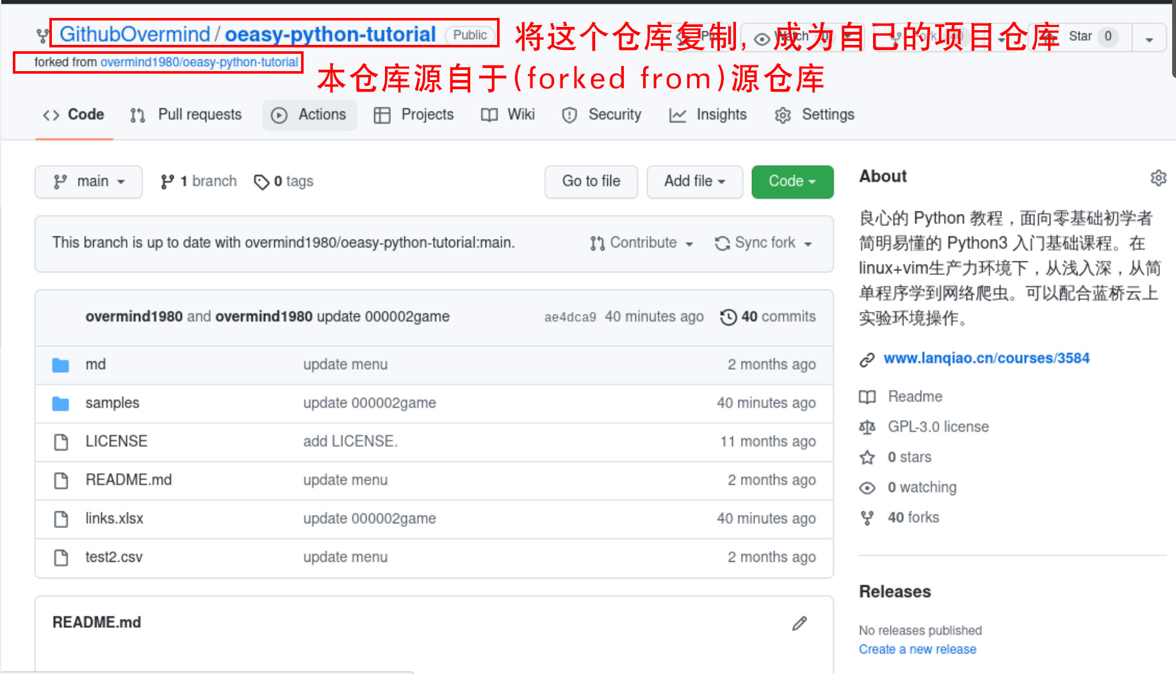Click the Insights graph icon

coord(678,115)
